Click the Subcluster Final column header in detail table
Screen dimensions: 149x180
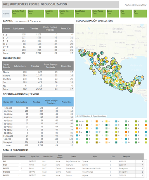[10, 156]
